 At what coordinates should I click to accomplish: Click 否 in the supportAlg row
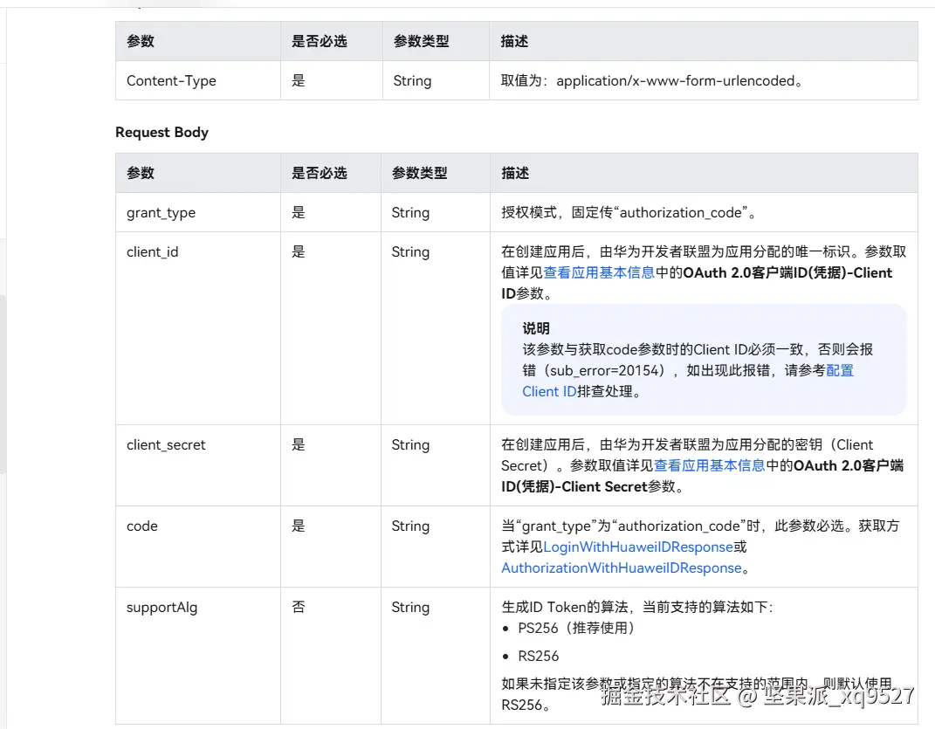click(x=299, y=608)
